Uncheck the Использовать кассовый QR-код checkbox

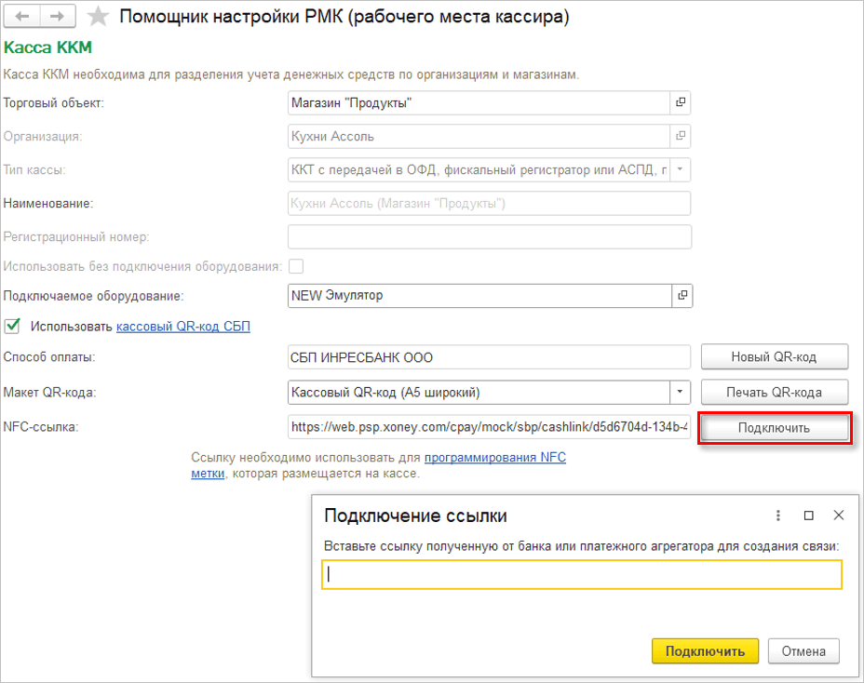[x=13, y=327]
